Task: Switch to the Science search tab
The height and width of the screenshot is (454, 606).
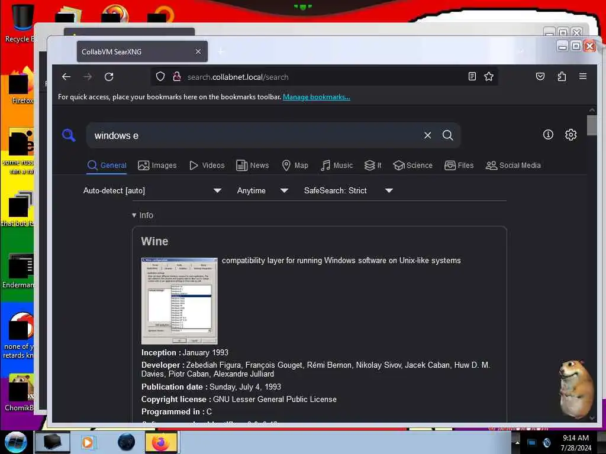Action: [x=412, y=166]
